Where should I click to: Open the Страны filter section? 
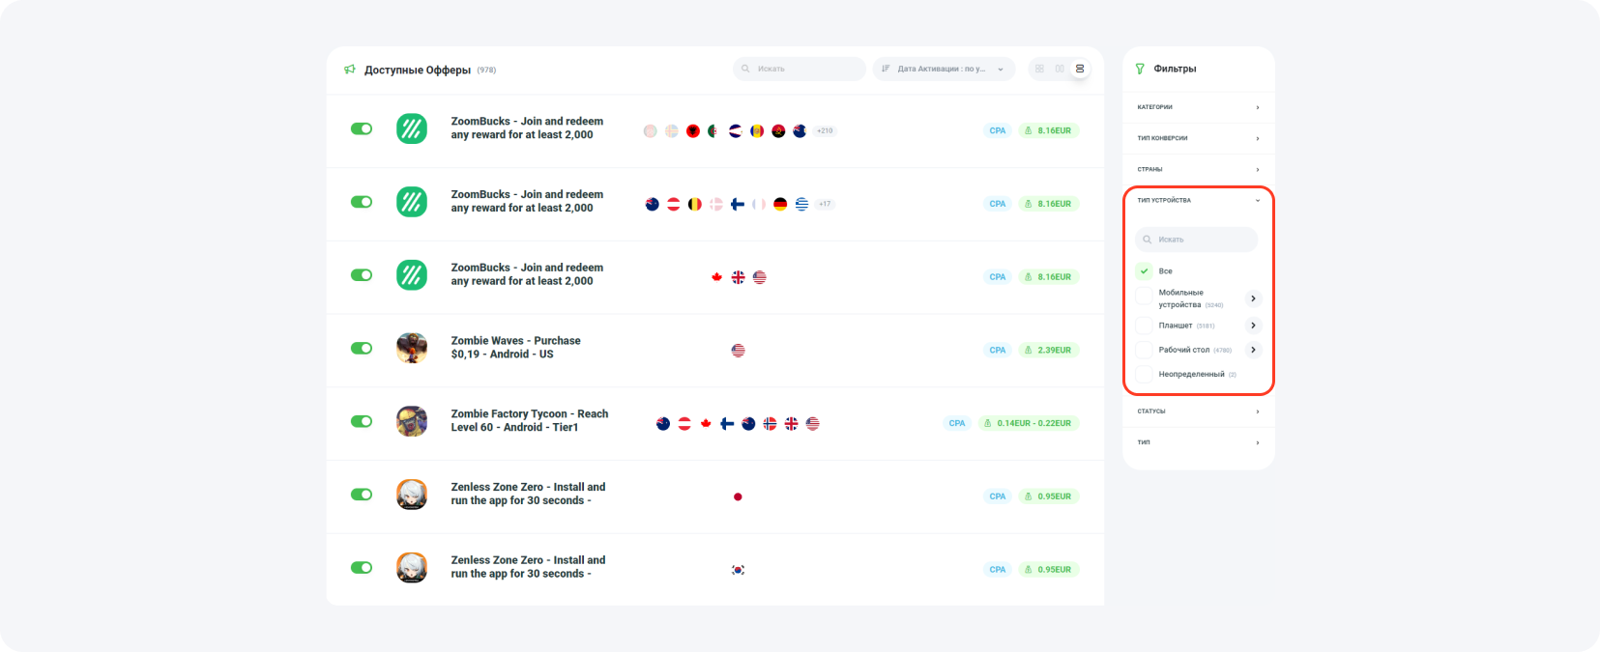click(1198, 169)
